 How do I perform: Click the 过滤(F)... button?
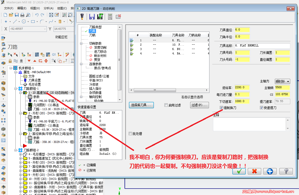click(199, 105)
